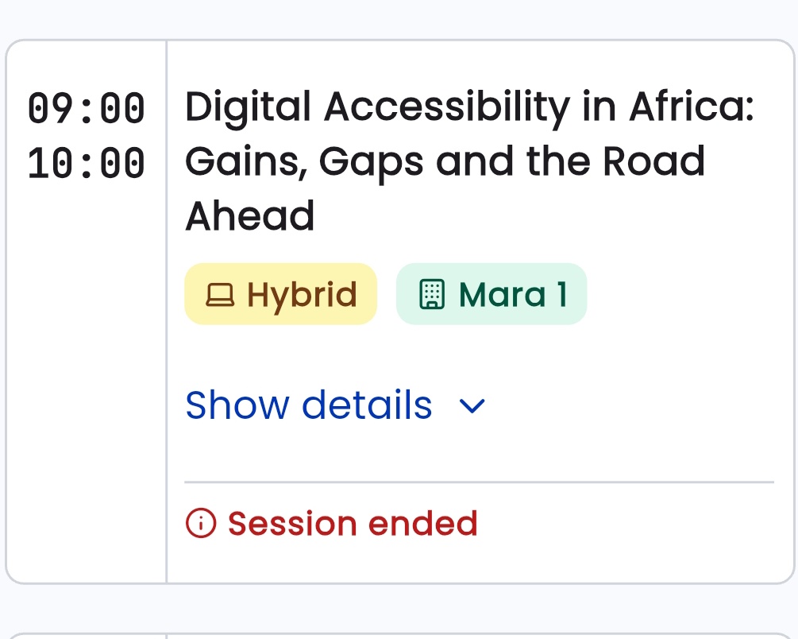
Task: Open the Show details link
Action: tap(335, 405)
